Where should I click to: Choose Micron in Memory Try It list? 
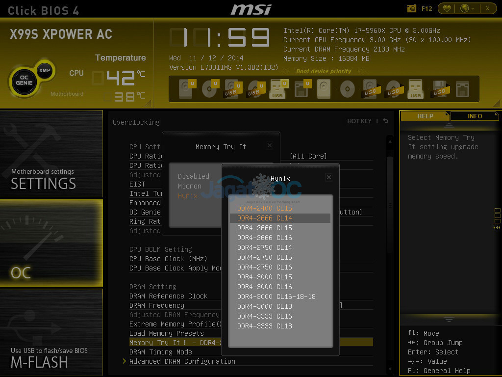(x=190, y=186)
